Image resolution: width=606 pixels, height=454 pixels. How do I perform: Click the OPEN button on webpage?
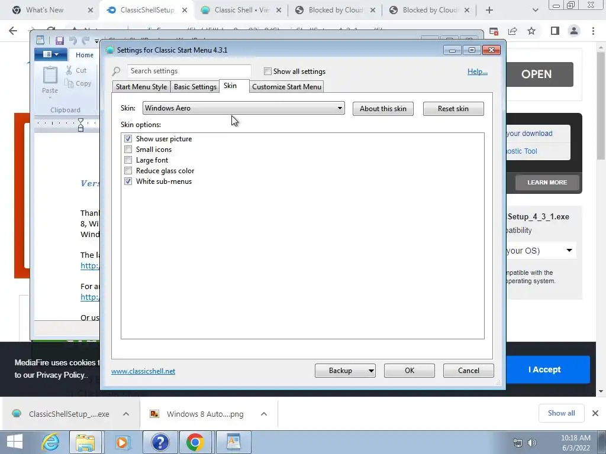[536, 74]
